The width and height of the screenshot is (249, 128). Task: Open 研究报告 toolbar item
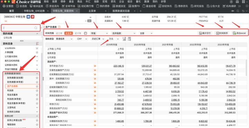coord(197,6)
